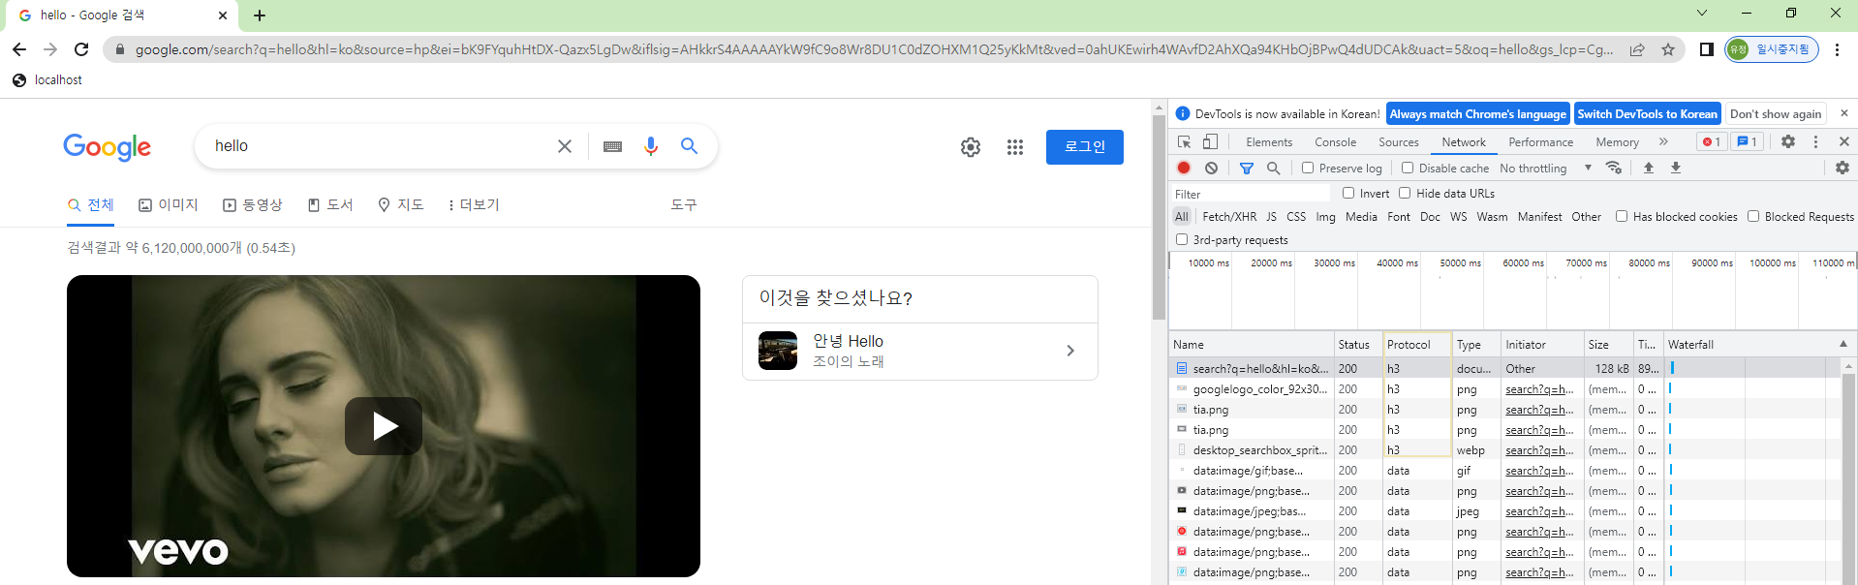Viewport: 1858px width, 585px height.
Task: Go back to previous page arrow
Action: click(19, 49)
